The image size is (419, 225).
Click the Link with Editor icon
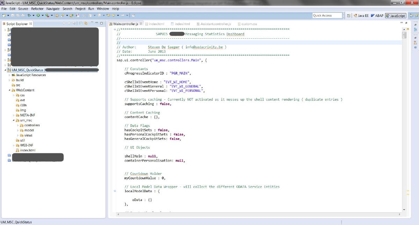pos(86,24)
